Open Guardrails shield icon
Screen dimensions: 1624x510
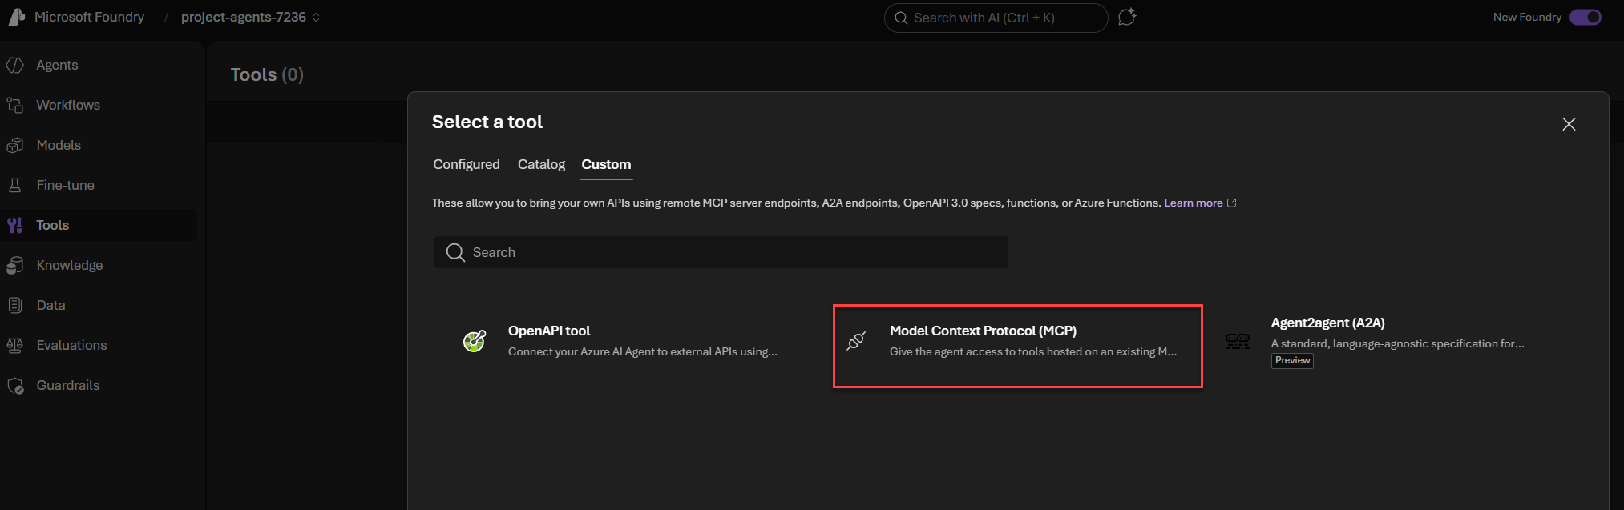click(x=15, y=385)
